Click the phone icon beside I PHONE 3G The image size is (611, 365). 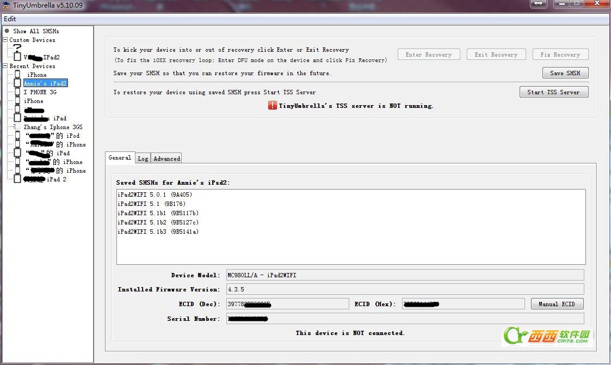(17, 92)
